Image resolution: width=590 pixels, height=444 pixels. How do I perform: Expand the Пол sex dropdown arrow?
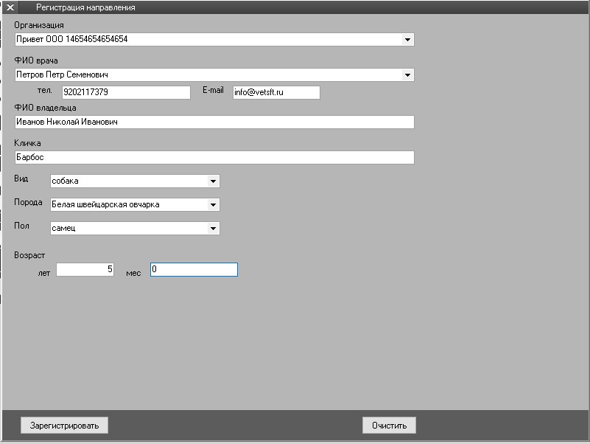[213, 229]
